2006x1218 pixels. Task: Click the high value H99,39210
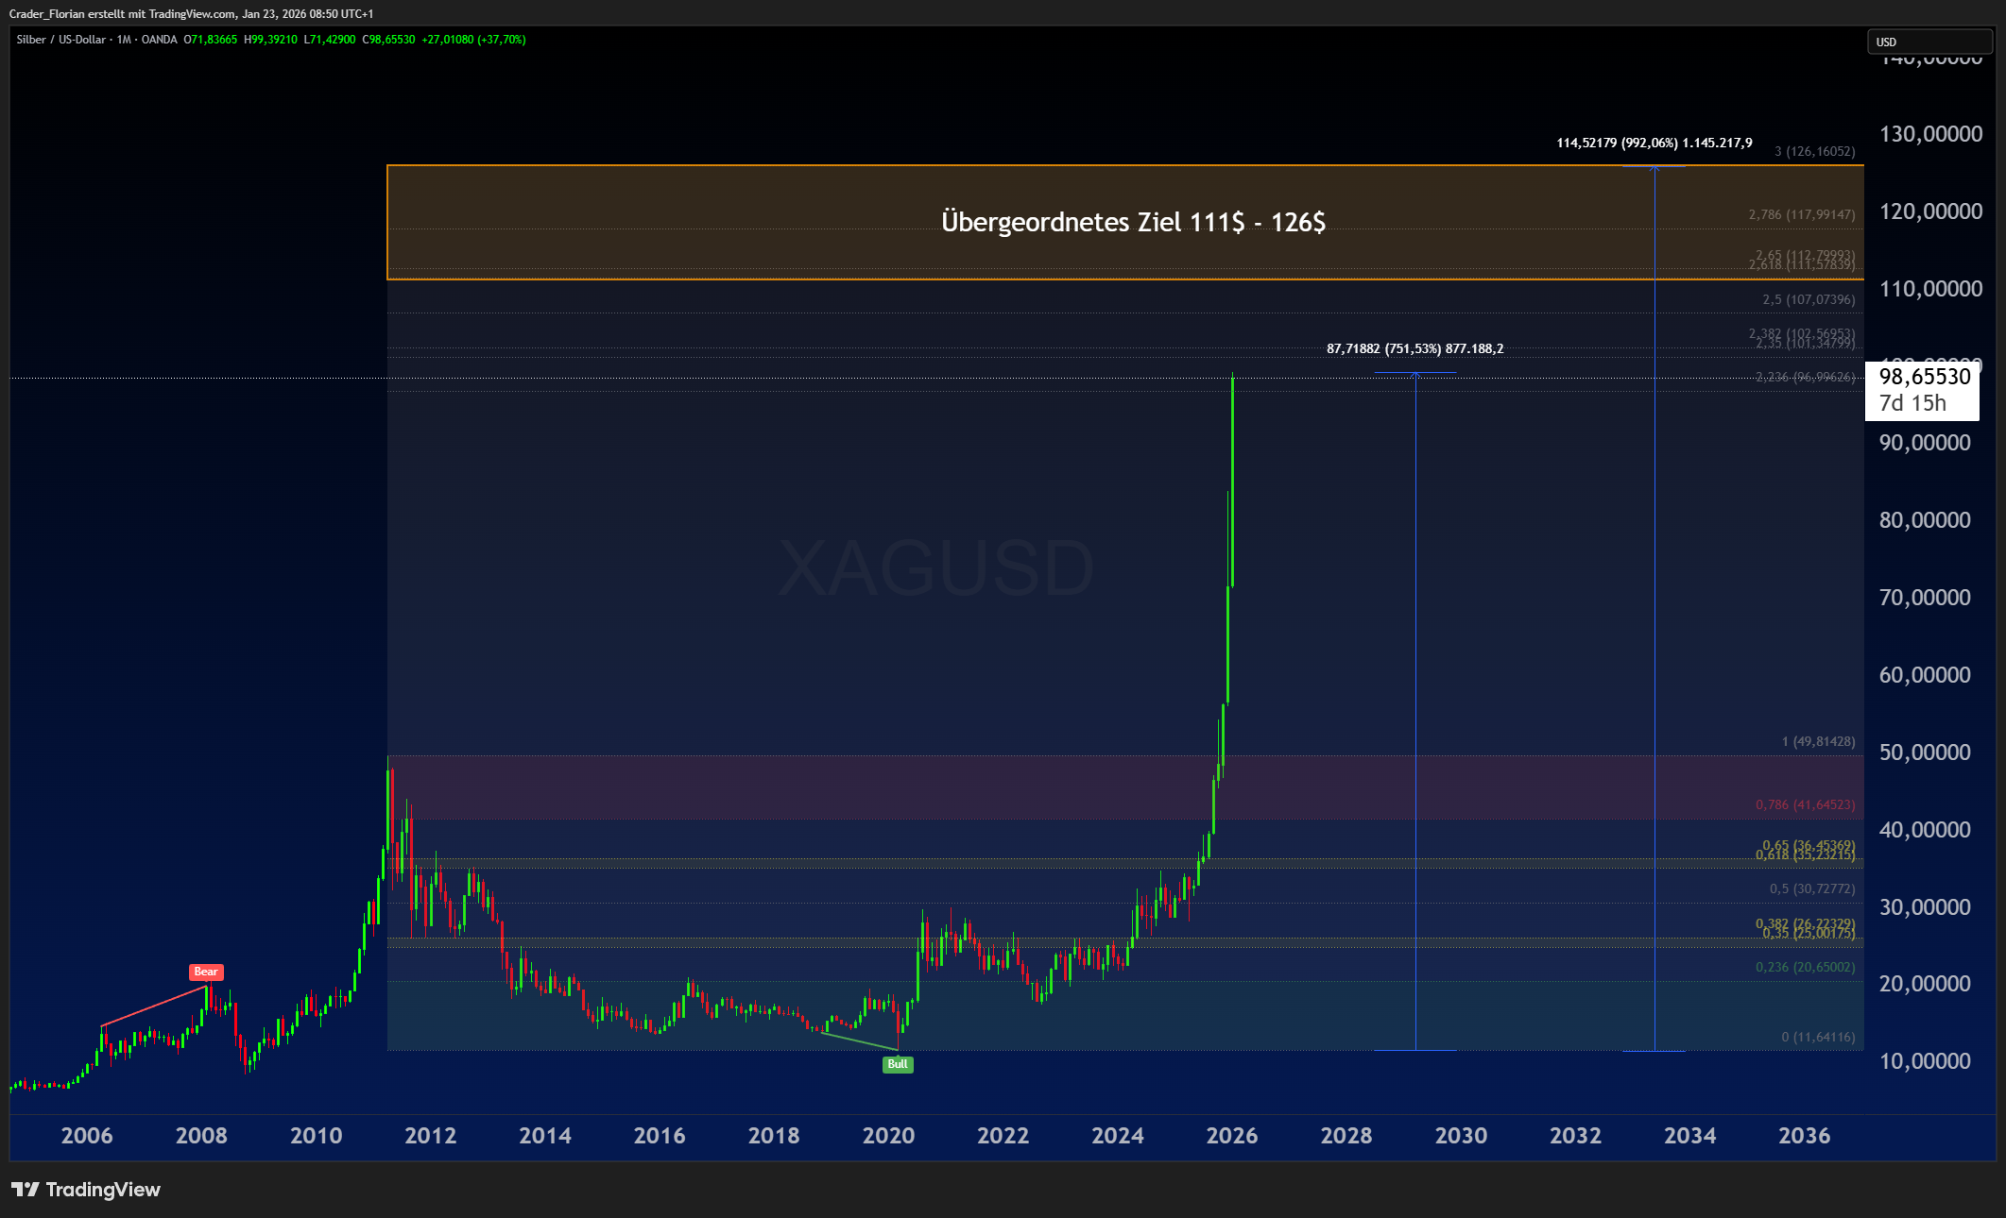tap(270, 40)
